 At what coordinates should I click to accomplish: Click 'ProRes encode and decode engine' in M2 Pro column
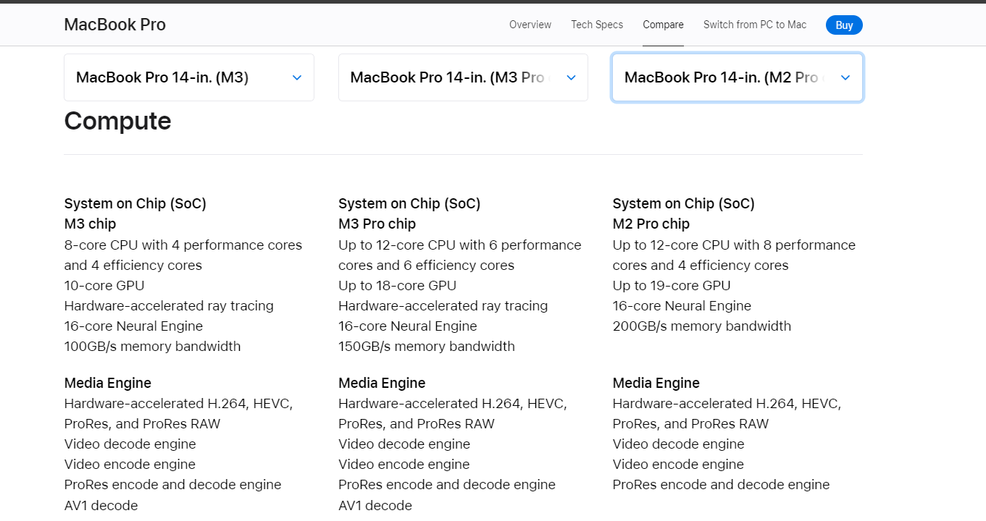[721, 484]
